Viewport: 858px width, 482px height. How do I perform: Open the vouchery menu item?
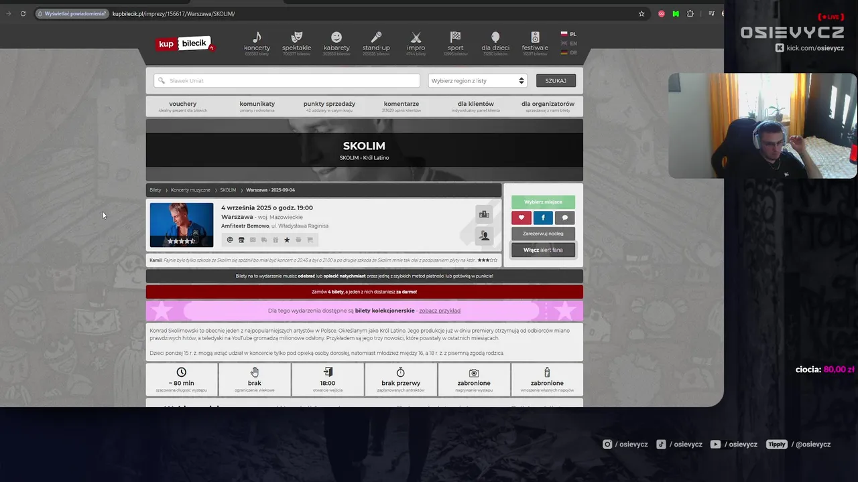(183, 106)
